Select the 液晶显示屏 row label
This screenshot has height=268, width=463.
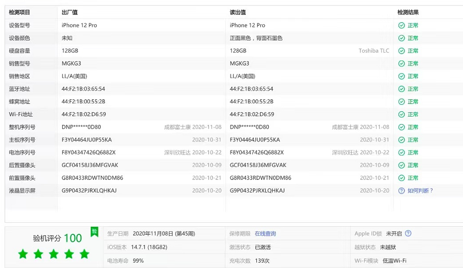click(x=22, y=191)
